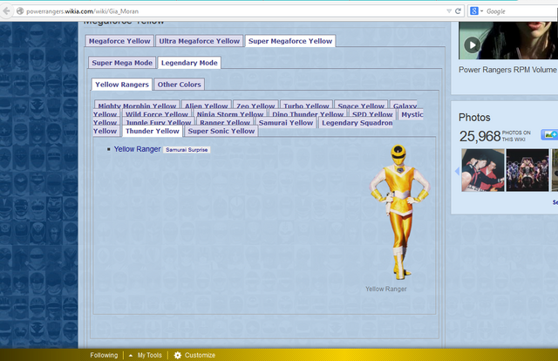Focus the Google search box

tap(520, 11)
